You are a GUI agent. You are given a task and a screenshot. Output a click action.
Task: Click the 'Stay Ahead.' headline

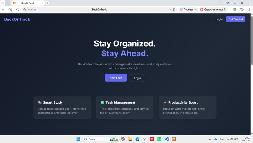pos(125,53)
